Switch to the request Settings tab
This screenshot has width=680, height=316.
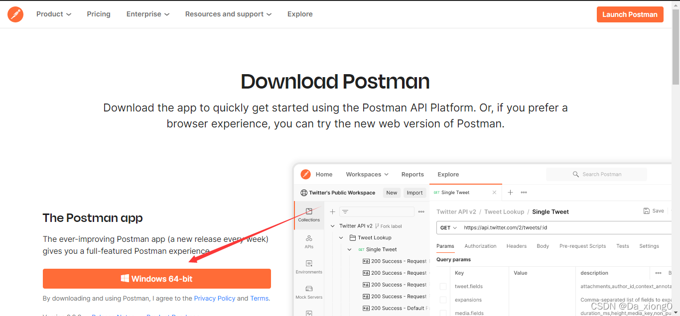point(649,246)
